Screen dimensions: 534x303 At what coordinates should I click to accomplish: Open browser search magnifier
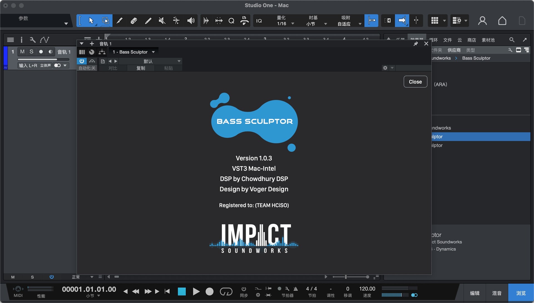(512, 40)
